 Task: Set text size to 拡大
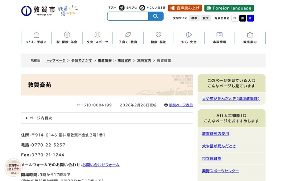tap(206, 18)
